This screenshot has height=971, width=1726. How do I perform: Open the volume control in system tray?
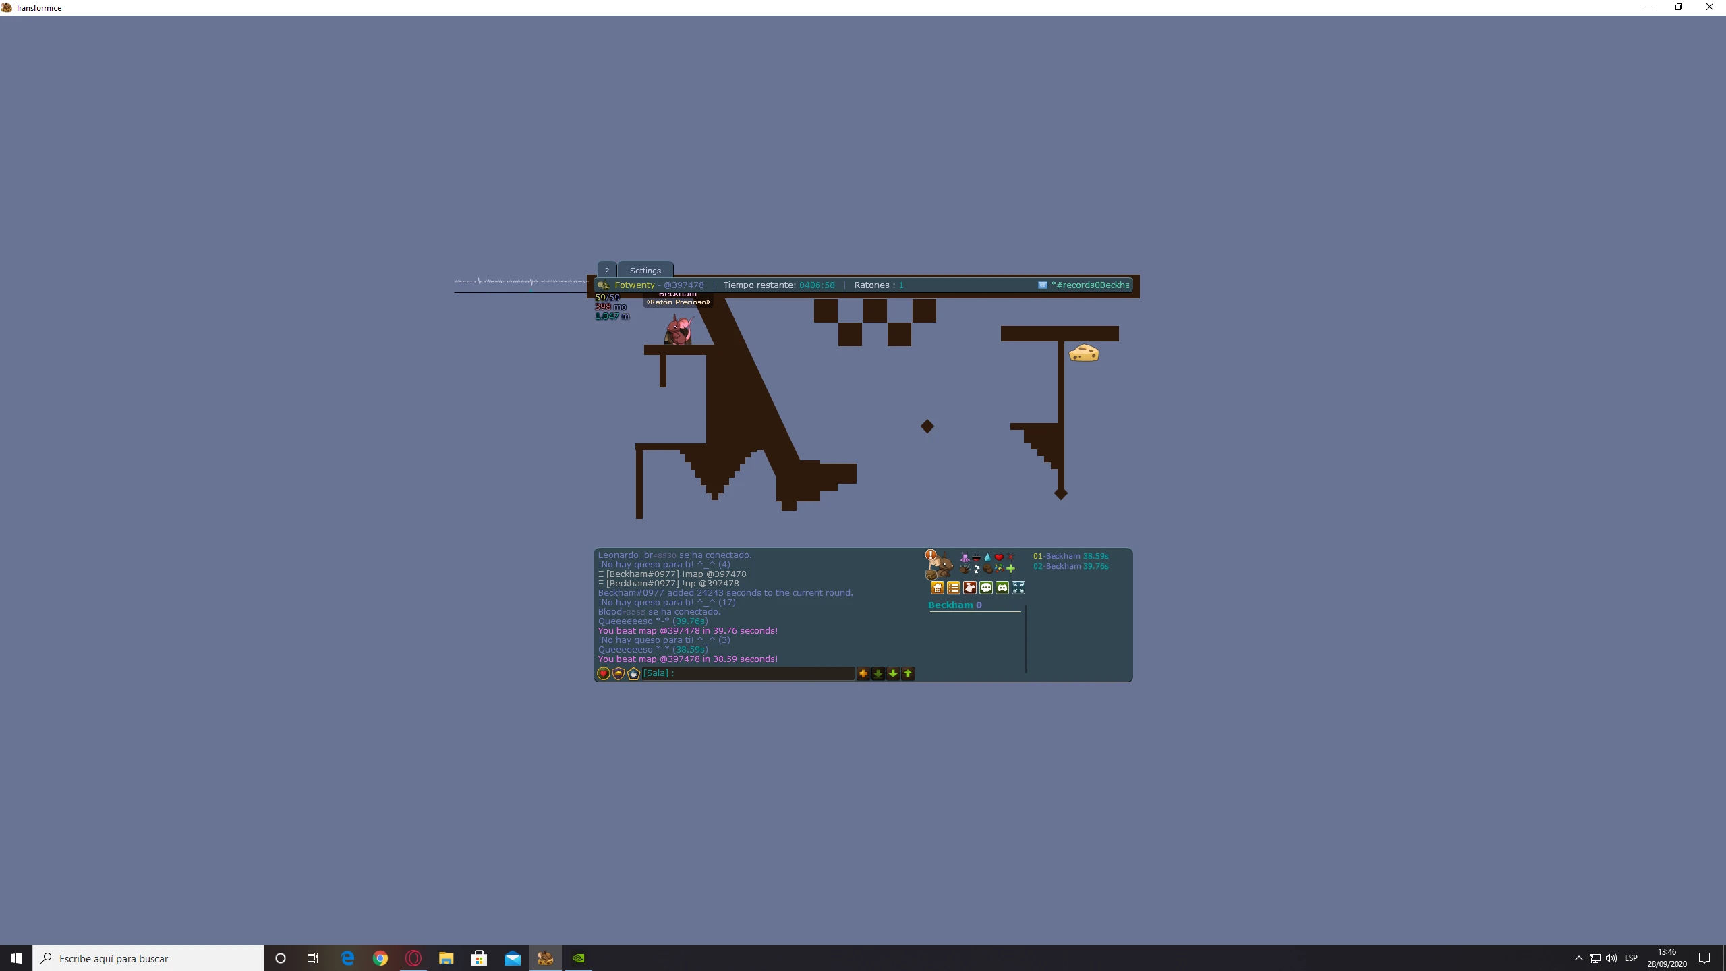click(x=1611, y=958)
